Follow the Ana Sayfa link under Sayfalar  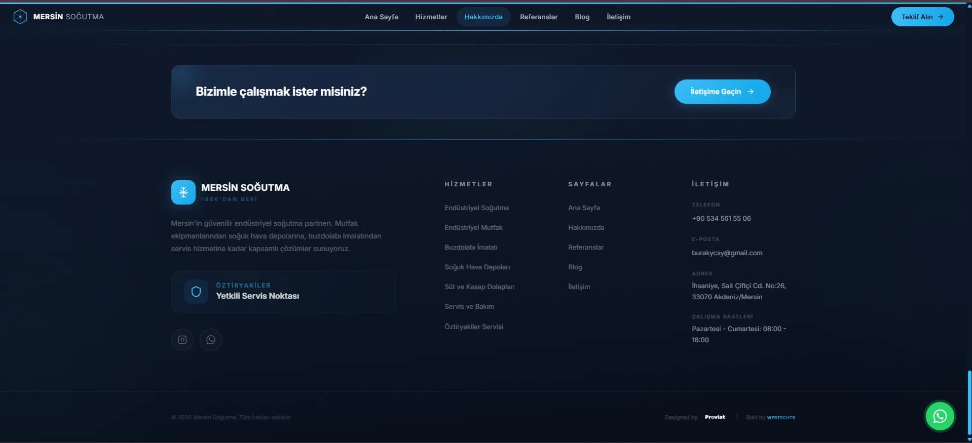[x=584, y=208]
